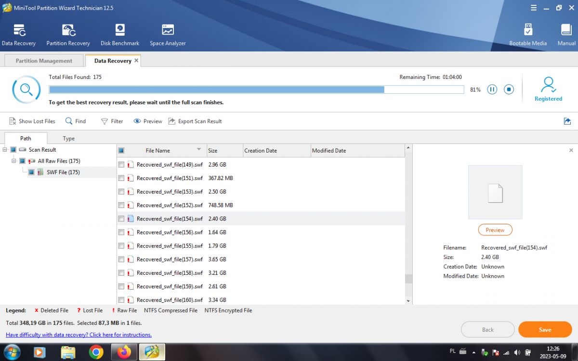This screenshot has height=361, width=578.
Task: Toggle the Scan Result tree checkbox
Action: click(x=13, y=150)
